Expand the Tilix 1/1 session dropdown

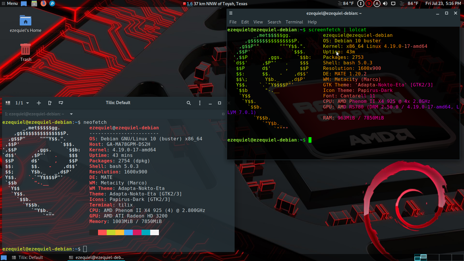click(22, 103)
